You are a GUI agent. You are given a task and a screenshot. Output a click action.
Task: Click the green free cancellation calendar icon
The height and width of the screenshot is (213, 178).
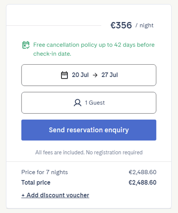coord(26,45)
